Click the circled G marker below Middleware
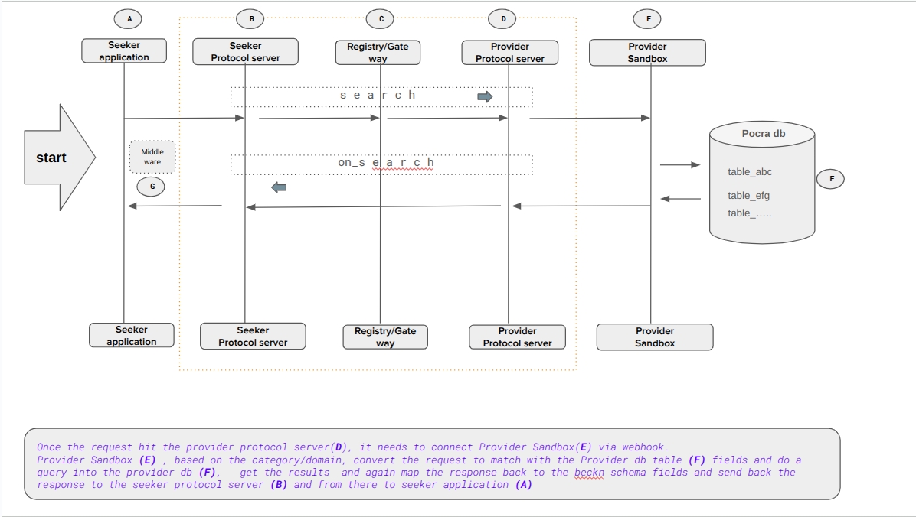The width and height of the screenshot is (916, 517). coord(151,186)
